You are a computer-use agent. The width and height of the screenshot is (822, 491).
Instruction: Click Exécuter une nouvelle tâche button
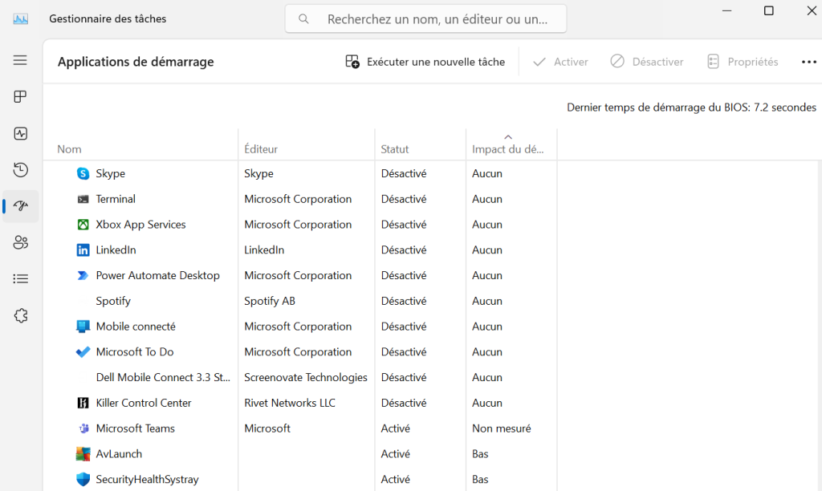click(425, 62)
